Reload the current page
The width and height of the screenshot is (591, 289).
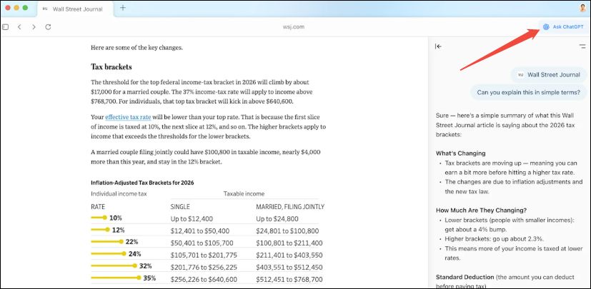(48, 26)
